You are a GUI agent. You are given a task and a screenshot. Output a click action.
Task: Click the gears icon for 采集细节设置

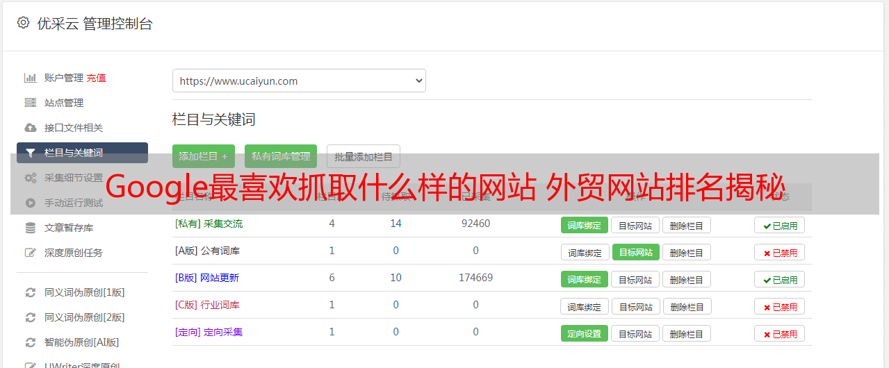pos(30,178)
